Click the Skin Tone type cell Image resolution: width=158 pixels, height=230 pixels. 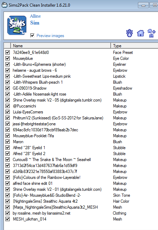(x=121, y=195)
